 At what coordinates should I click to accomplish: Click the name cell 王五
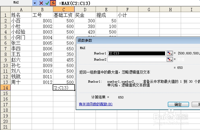(x=21, y=54)
